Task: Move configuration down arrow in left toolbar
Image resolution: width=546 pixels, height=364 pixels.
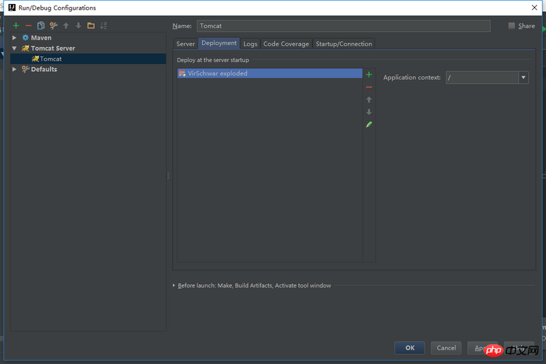Action: (x=78, y=25)
